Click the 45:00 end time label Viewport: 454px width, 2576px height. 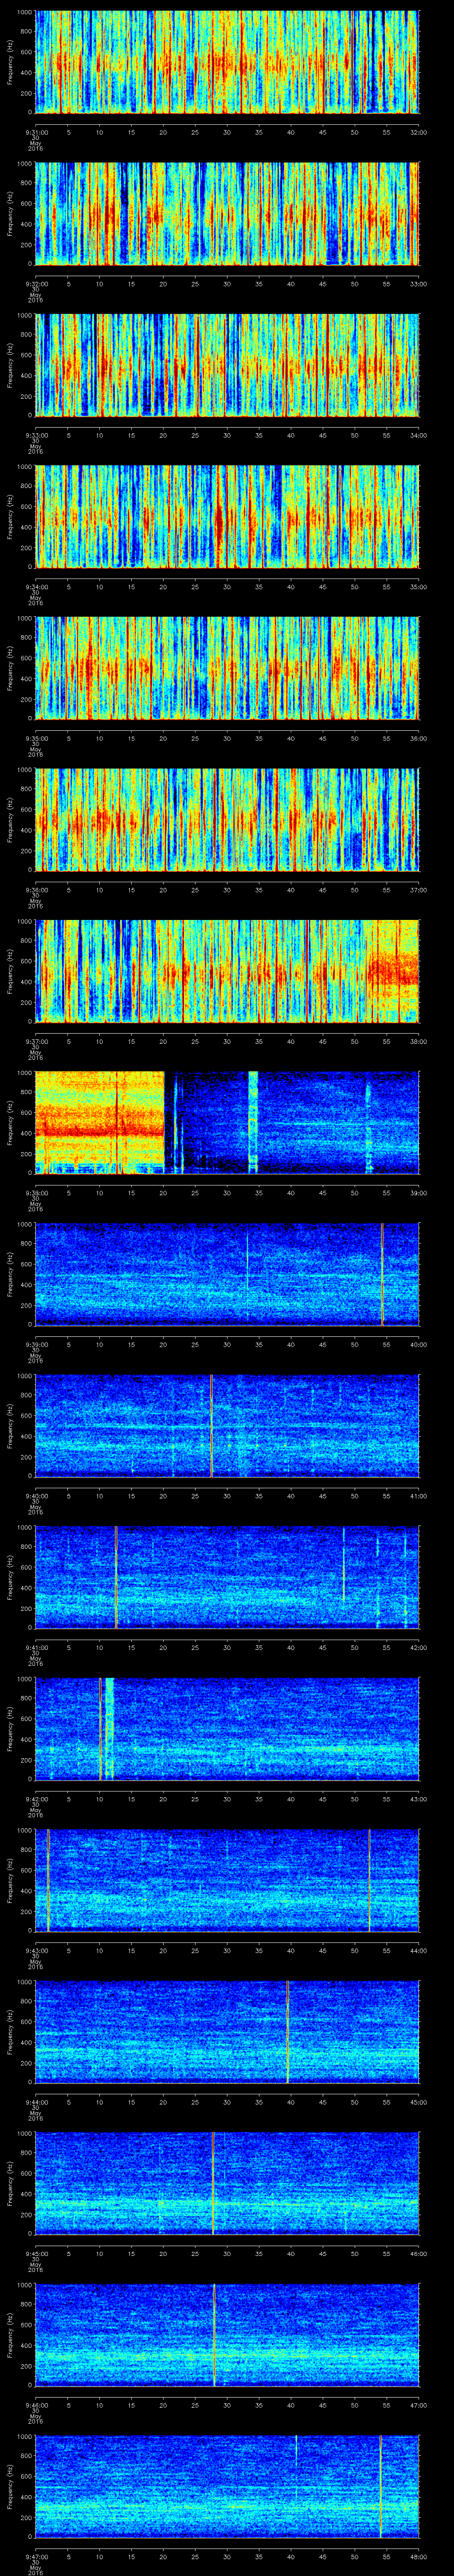click(418, 2101)
